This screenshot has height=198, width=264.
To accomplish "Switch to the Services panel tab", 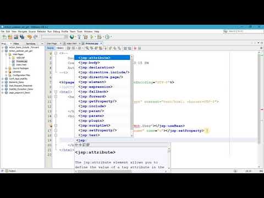I will [x=31, y=43].
